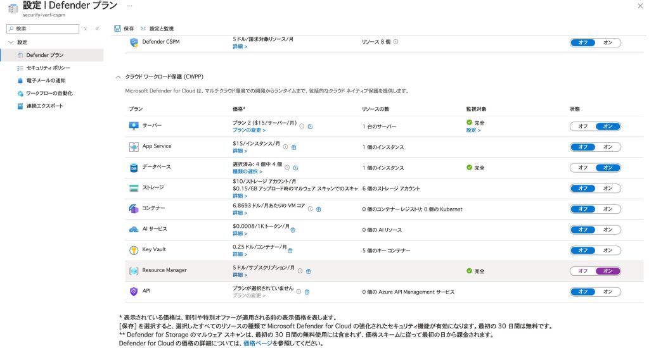This screenshot has width=649, height=348.
Task: Click the clock icon in Servers row
Action: click(x=310, y=127)
